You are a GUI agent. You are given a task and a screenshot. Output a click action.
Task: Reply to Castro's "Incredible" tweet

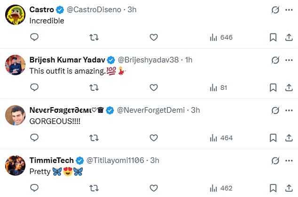coord(34,37)
